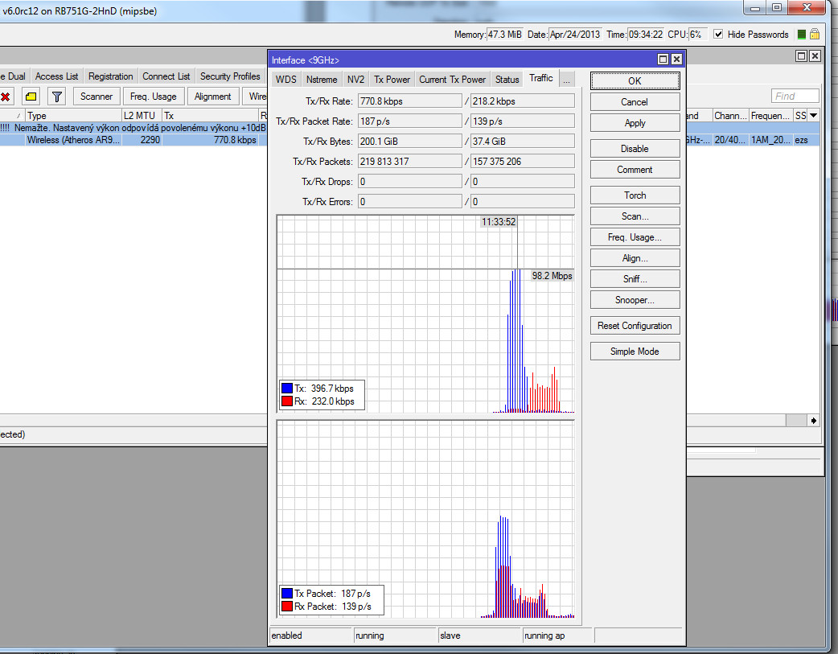Click the Freq. Usage toolbar button
Image resolution: width=838 pixels, height=654 pixels.
154,97
